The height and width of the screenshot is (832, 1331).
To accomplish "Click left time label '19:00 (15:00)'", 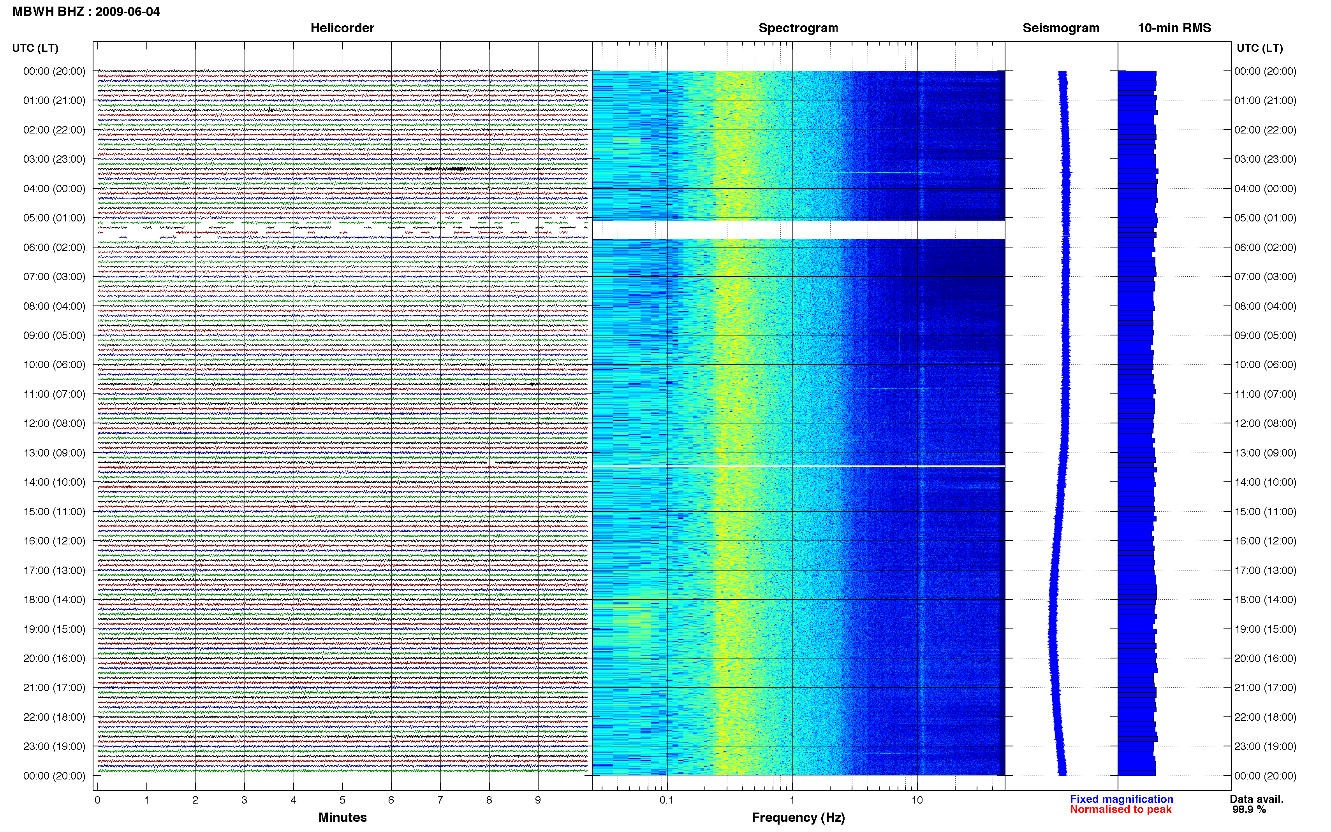I will (x=54, y=629).
